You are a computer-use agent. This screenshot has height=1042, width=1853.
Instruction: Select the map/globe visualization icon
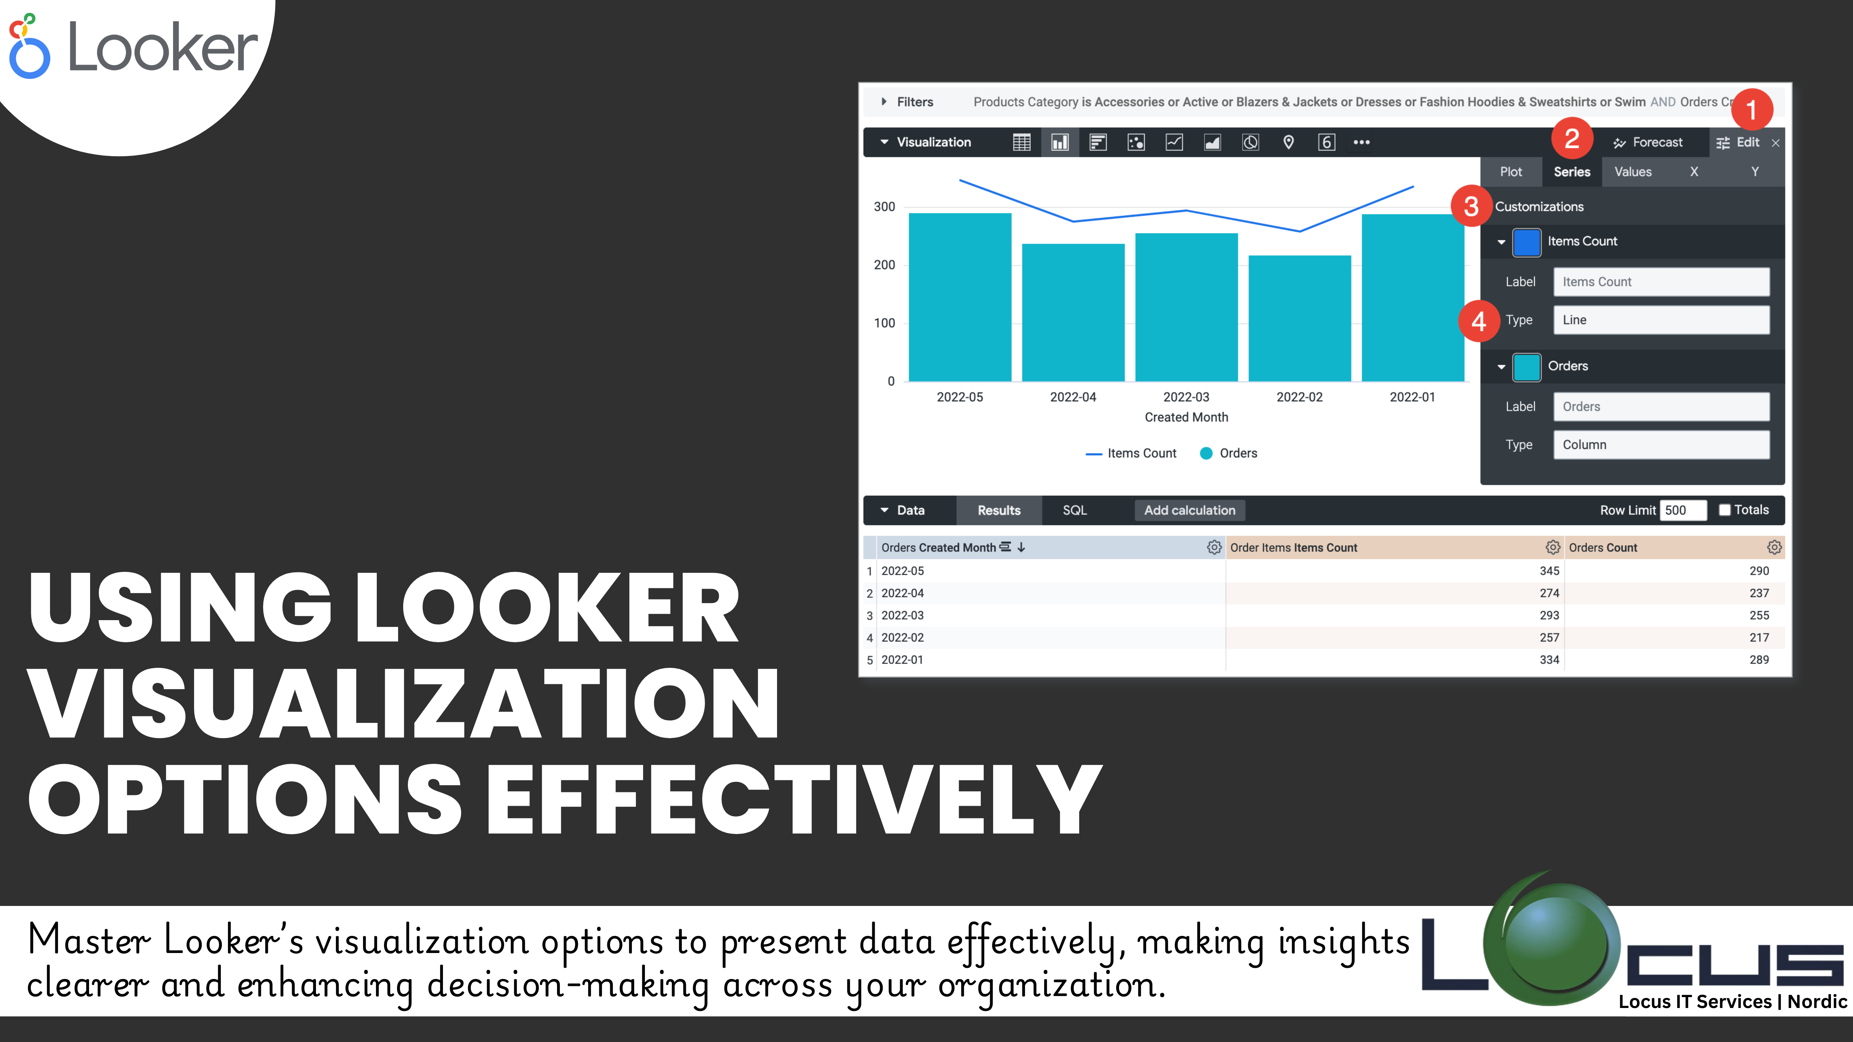click(x=1286, y=141)
